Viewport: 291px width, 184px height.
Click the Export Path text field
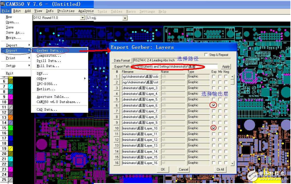pos(175,67)
